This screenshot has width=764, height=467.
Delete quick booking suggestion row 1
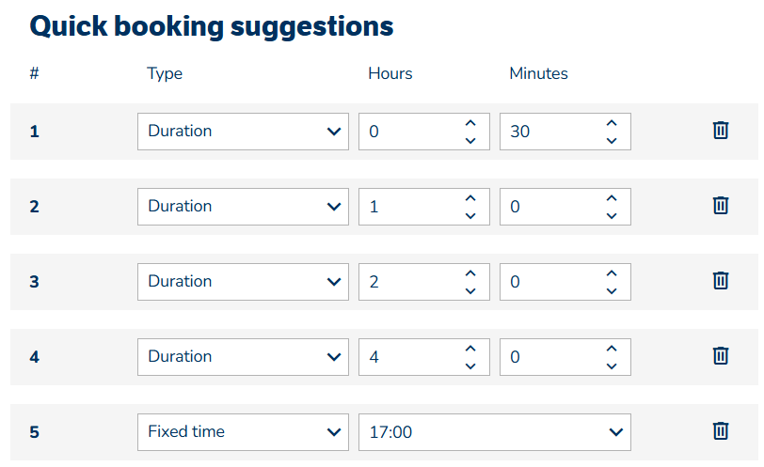point(721,131)
